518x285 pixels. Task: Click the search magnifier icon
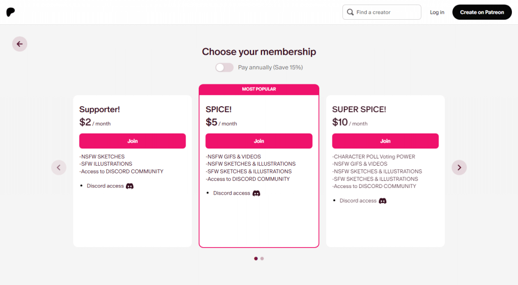(350, 12)
